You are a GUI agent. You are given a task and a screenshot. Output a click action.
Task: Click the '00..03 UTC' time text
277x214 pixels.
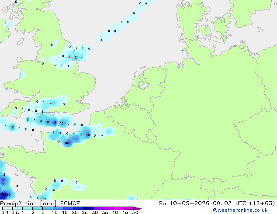[229, 204]
